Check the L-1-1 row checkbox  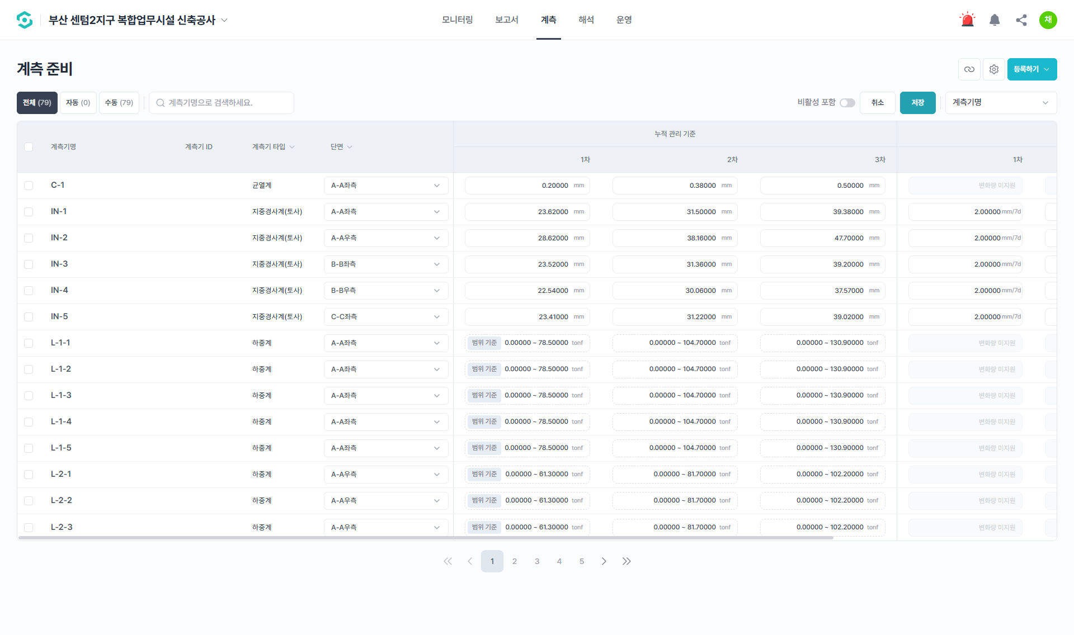click(x=29, y=343)
